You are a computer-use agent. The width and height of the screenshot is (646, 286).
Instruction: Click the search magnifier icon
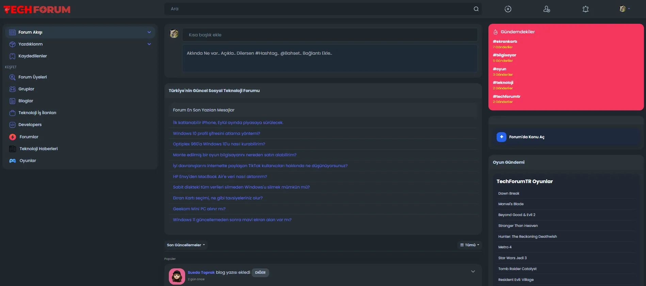point(476,9)
